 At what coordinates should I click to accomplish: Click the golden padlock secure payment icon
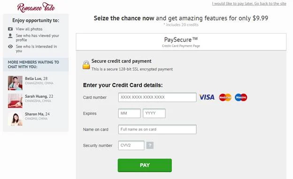click(86, 65)
